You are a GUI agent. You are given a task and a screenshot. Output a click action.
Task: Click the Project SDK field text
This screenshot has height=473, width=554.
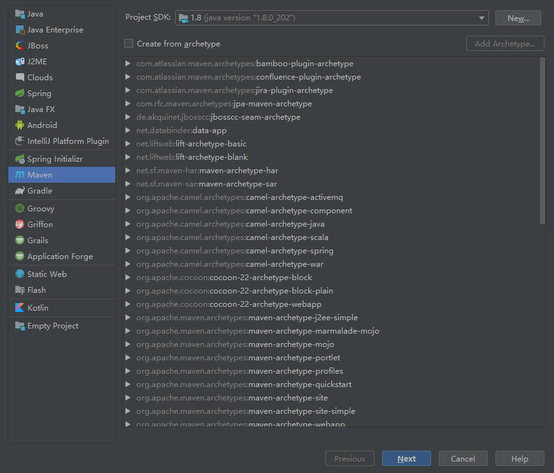click(243, 18)
